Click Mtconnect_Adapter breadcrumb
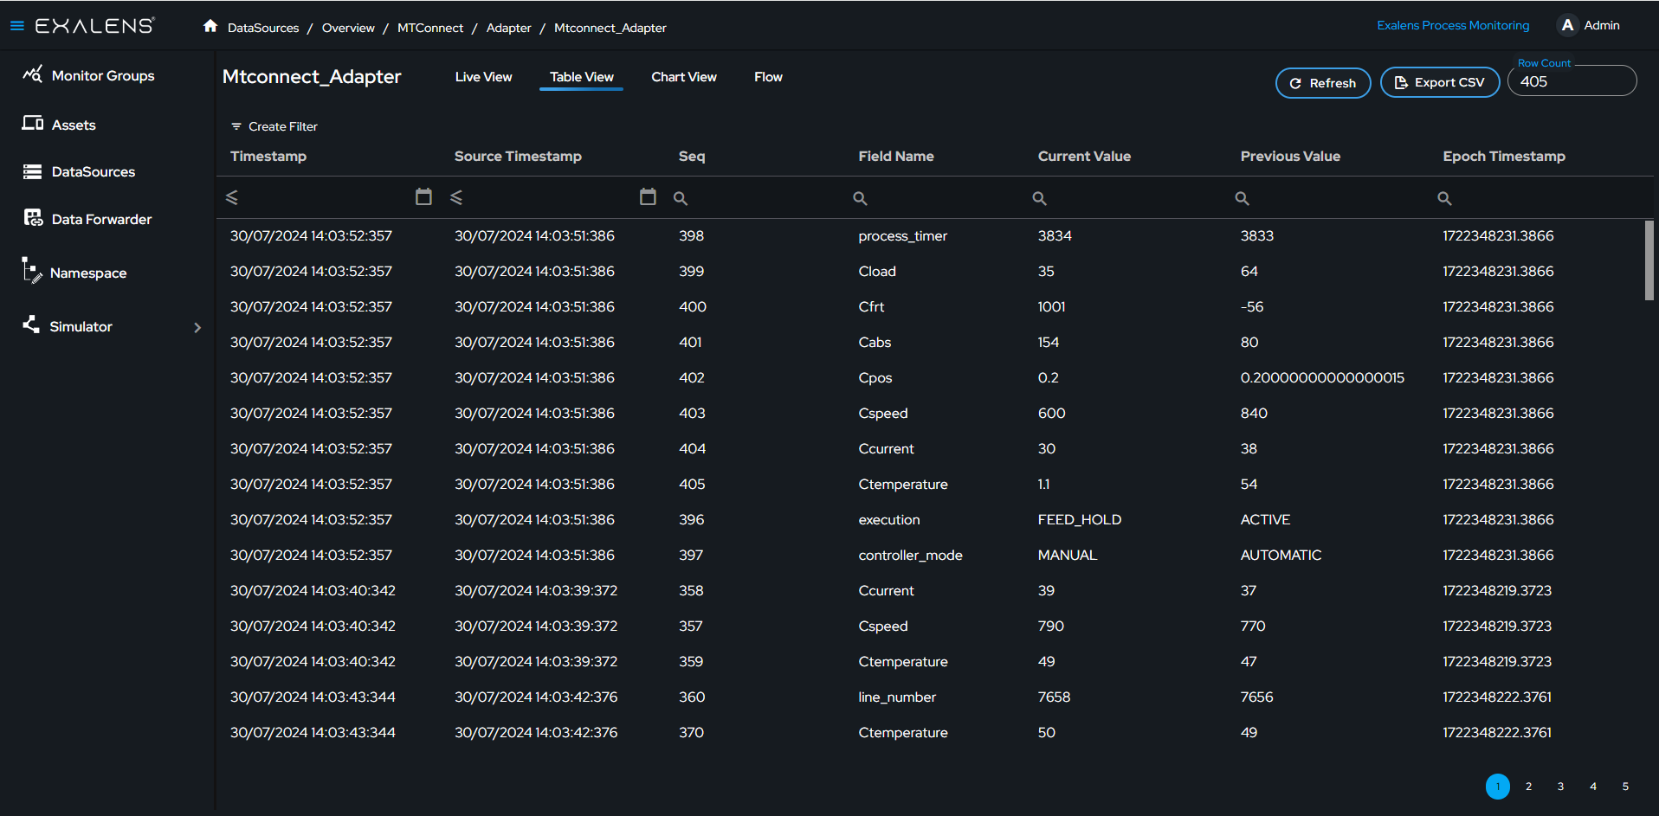This screenshot has width=1659, height=816. click(610, 28)
